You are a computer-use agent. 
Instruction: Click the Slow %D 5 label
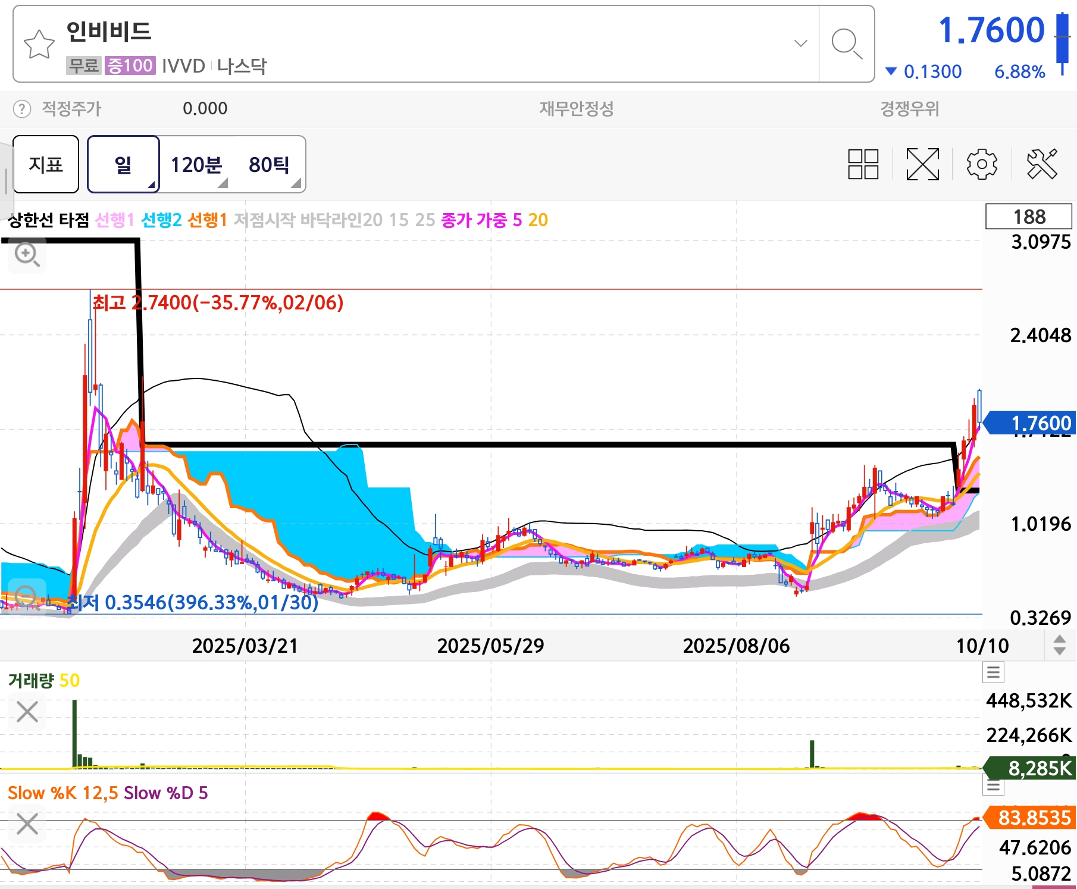[166, 793]
